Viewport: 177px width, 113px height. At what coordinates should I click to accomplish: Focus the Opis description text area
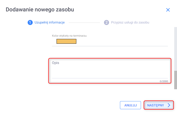tap(110, 71)
